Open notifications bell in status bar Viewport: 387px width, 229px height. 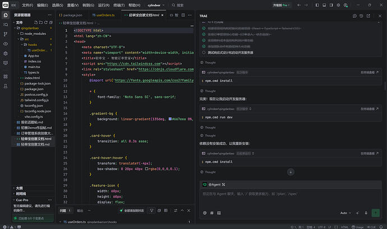[381, 227]
